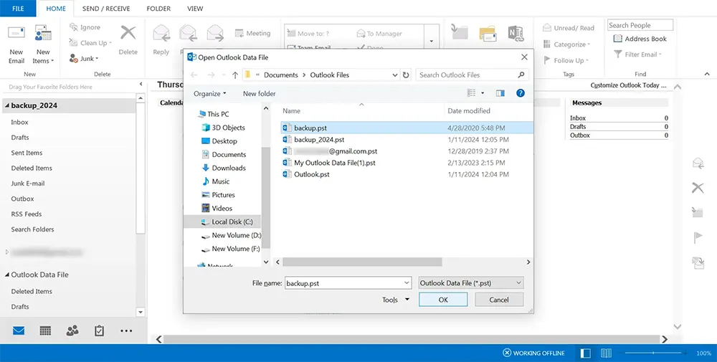This screenshot has height=362, width=717.
Task: Refresh the Outlook Files folder view
Action: point(406,75)
